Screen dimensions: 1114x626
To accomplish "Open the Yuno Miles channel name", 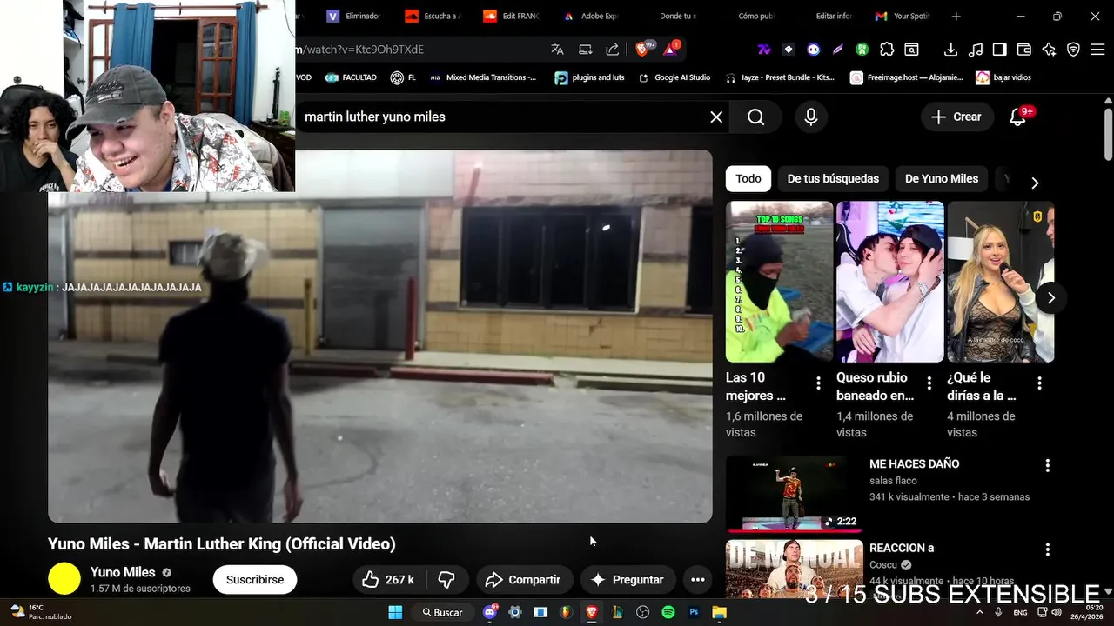I will click(x=123, y=572).
